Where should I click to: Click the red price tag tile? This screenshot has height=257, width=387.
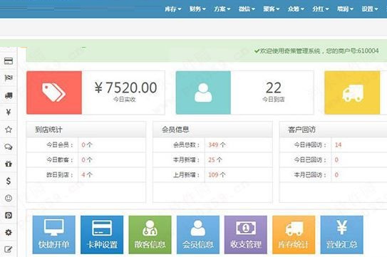click(54, 93)
